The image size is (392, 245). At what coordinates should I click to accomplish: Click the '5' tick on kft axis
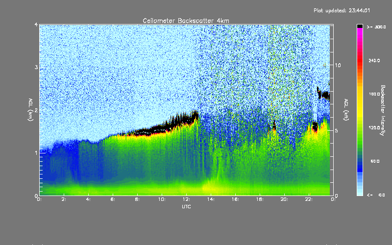[x=337, y=130]
